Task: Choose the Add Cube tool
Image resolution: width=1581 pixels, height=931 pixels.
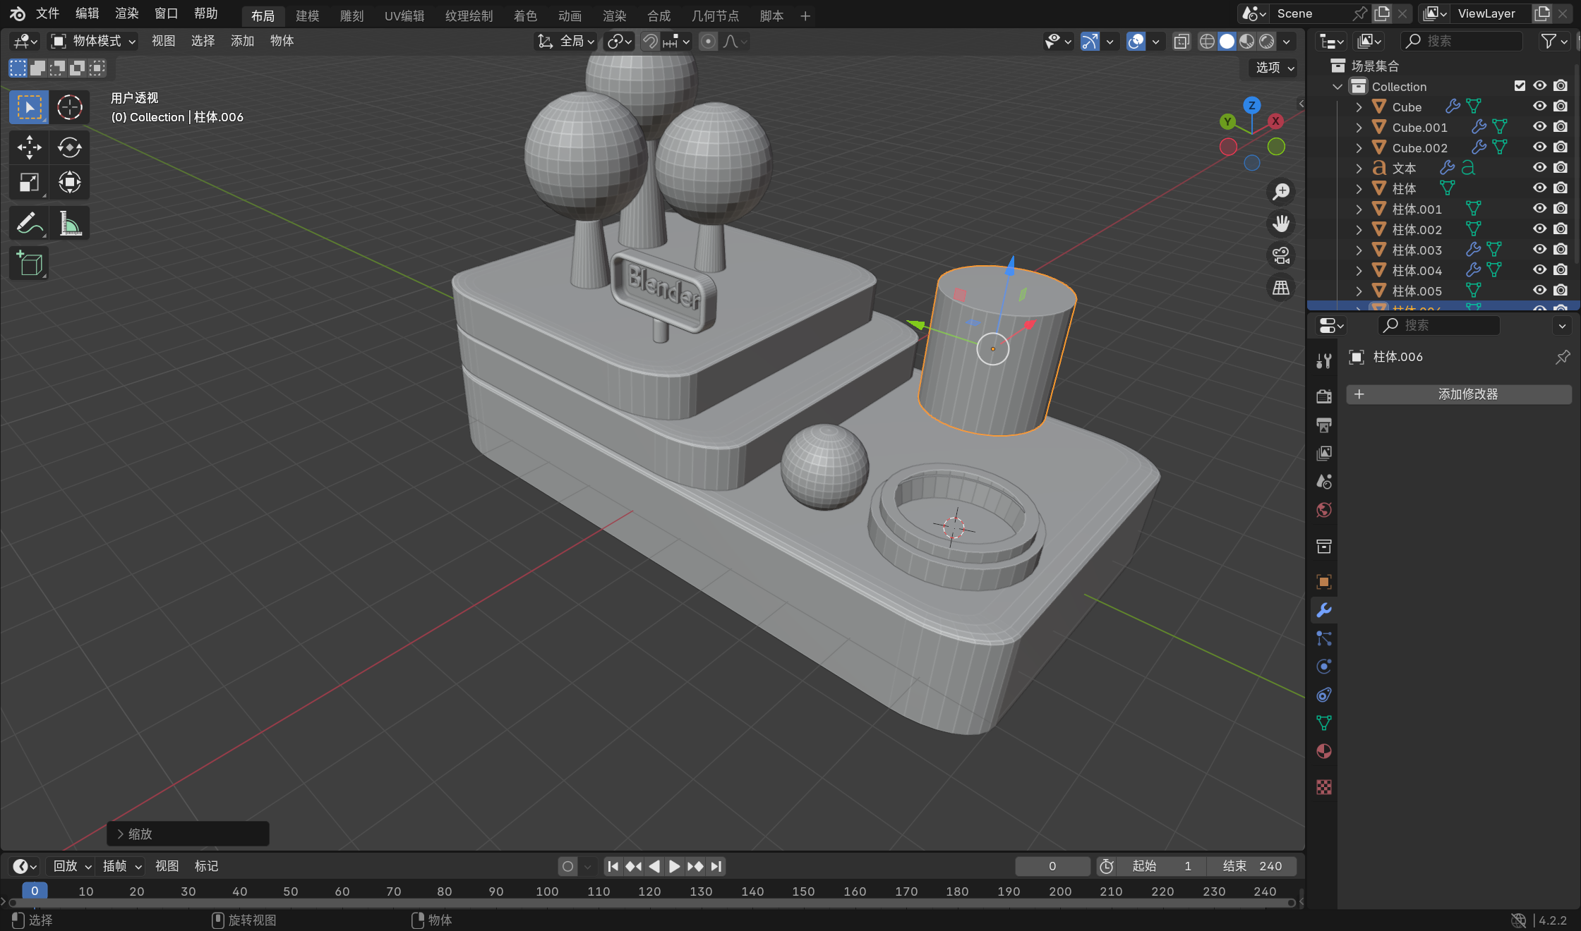Action: (x=29, y=264)
